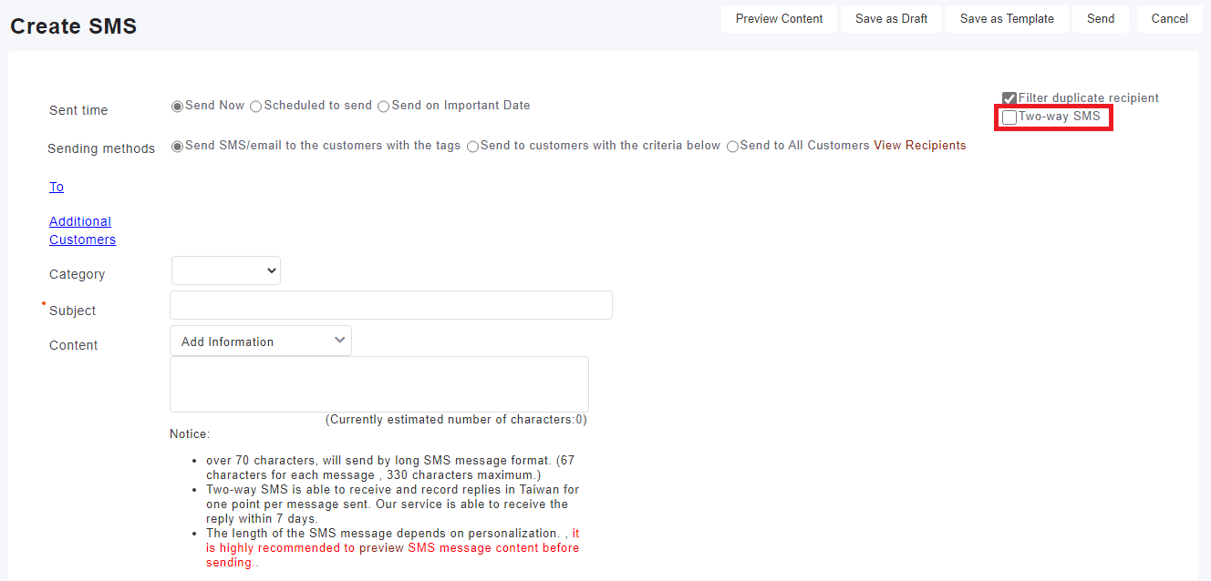Screen dimensions: 1211x581
Task: Select the Send Now radio option
Action: pyautogui.click(x=178, y=107)
